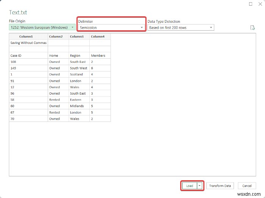The image size is (265, 198).
Task: Select the Column3 header
Action: (x=79, y=36)
